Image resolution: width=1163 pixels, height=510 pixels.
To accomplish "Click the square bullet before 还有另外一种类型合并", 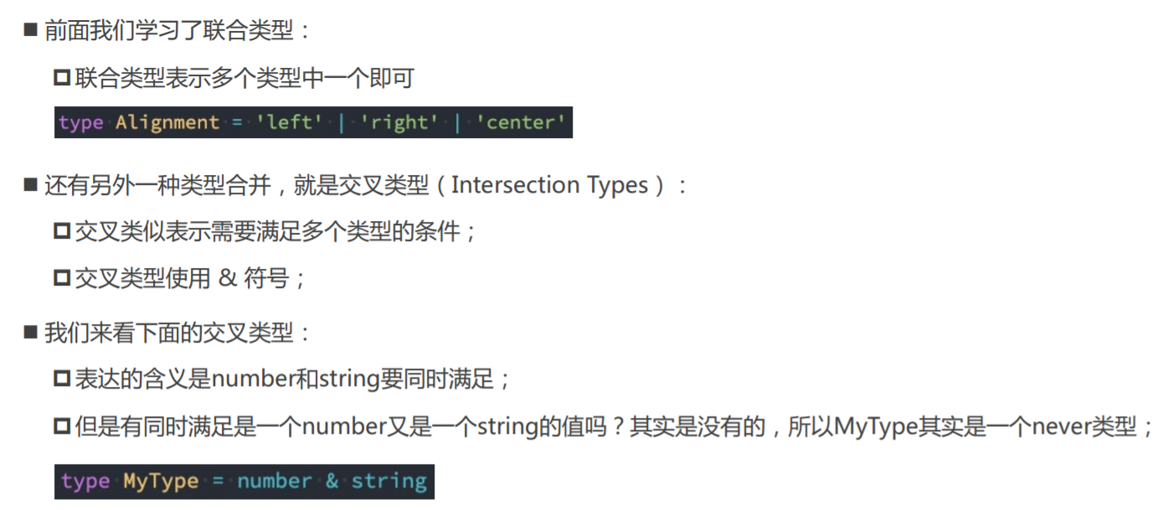I will pos(31,185).
